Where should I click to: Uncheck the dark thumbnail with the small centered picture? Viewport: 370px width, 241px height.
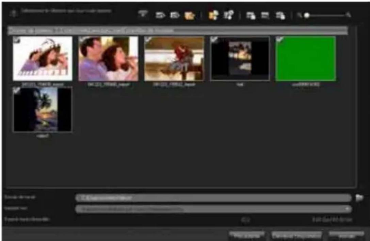(x=214, y=40)
